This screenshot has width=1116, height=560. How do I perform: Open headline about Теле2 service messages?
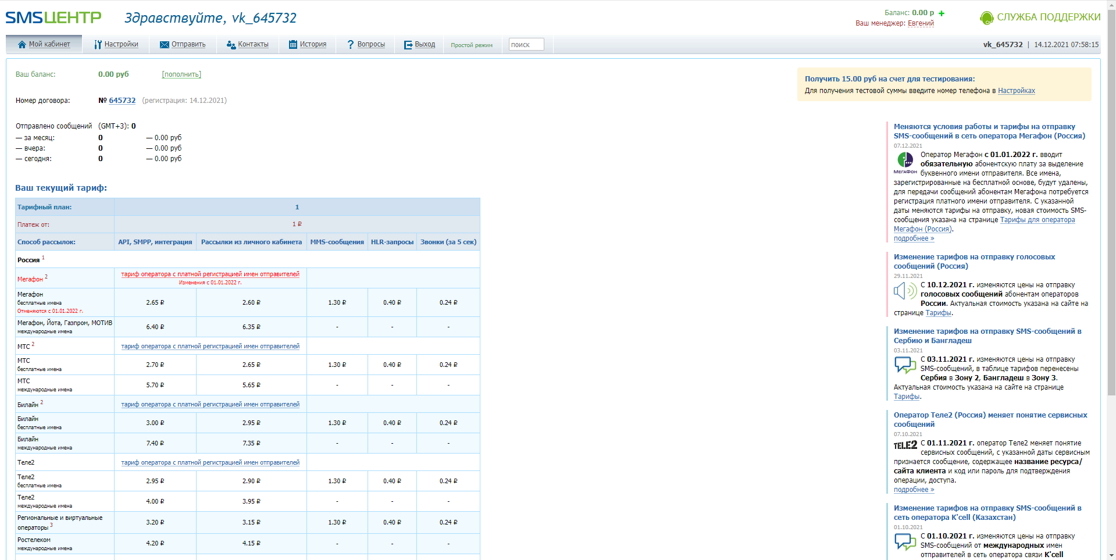(990, 420)
